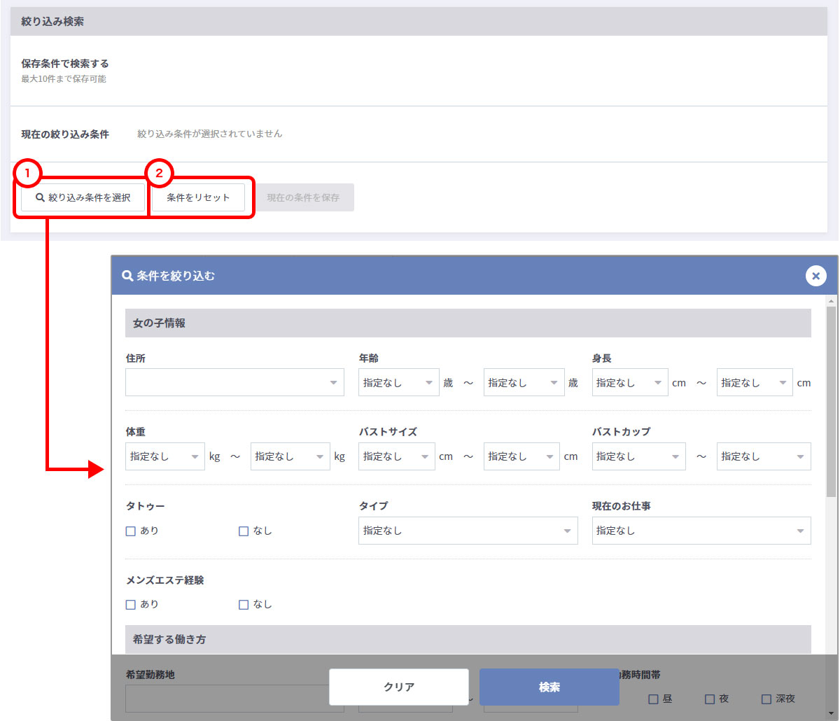Expand the minimum 体重 dropdown

pos(165,456)
